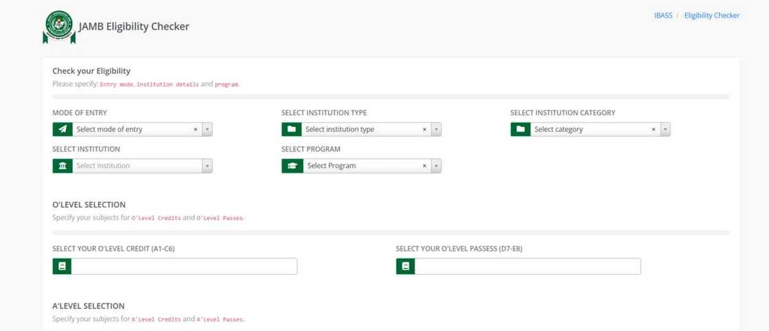Viewport: 769px width, 331px height.
Task: Open the Eligibility Checker breadcrumb link
Action: (711, 16)
